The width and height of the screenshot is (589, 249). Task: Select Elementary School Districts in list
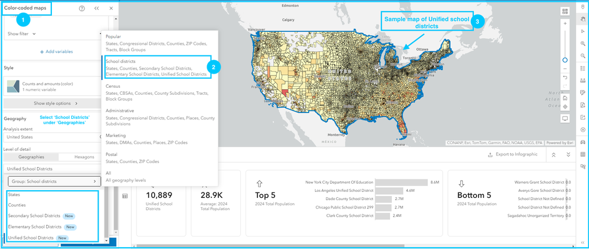click(x=35, y=227)
